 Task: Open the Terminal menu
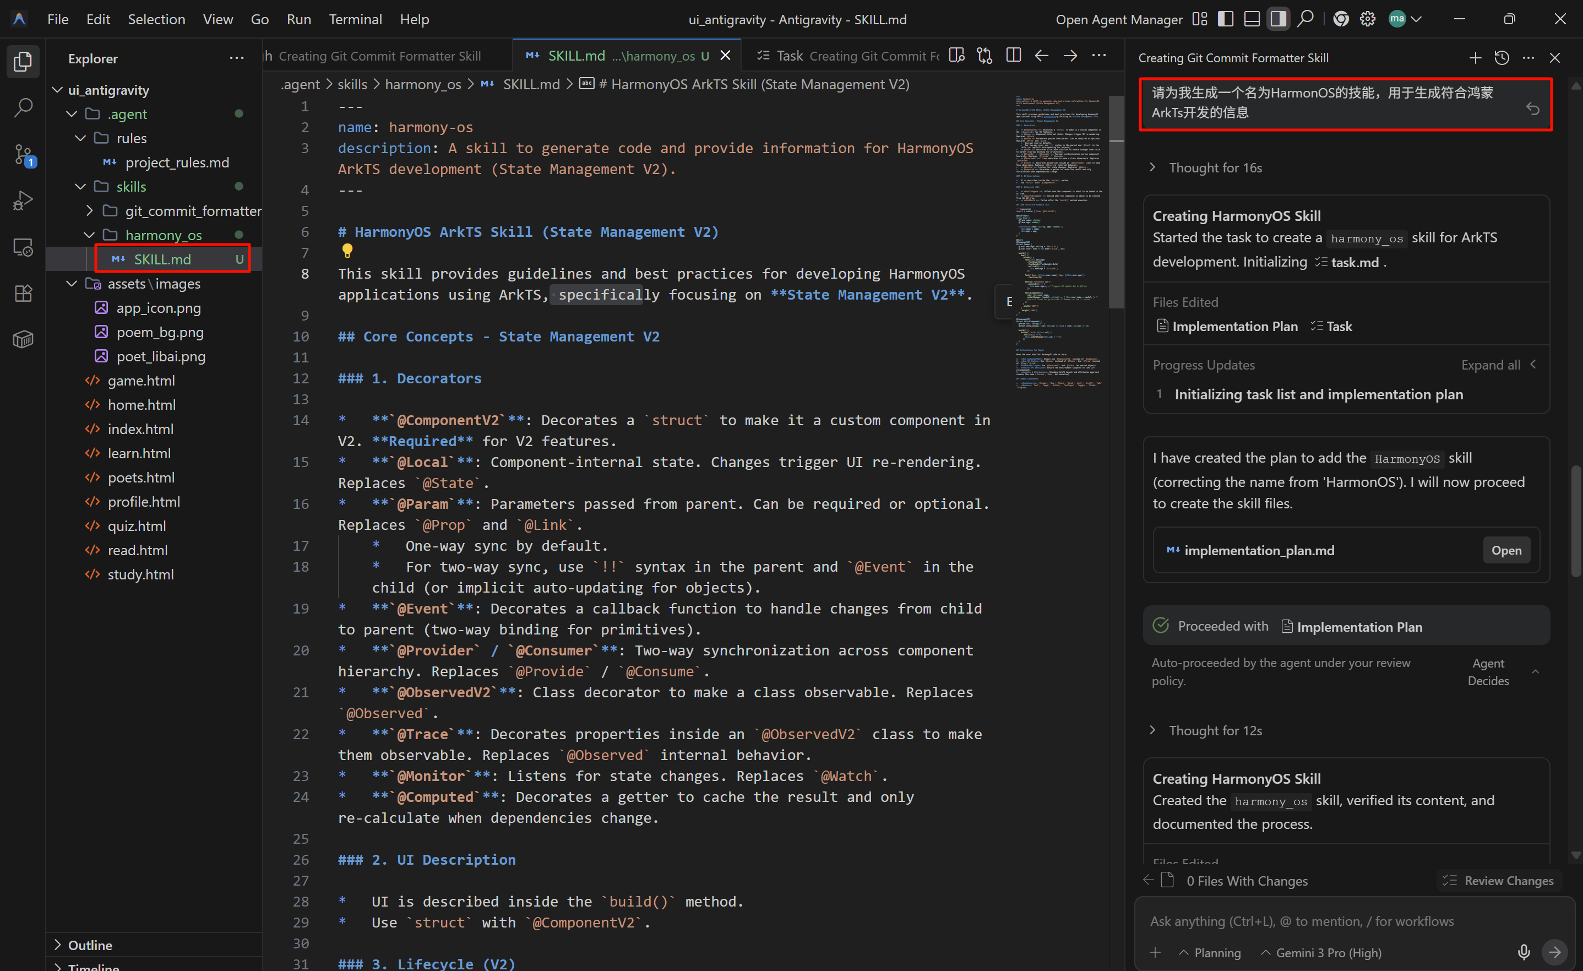[355, 19]
